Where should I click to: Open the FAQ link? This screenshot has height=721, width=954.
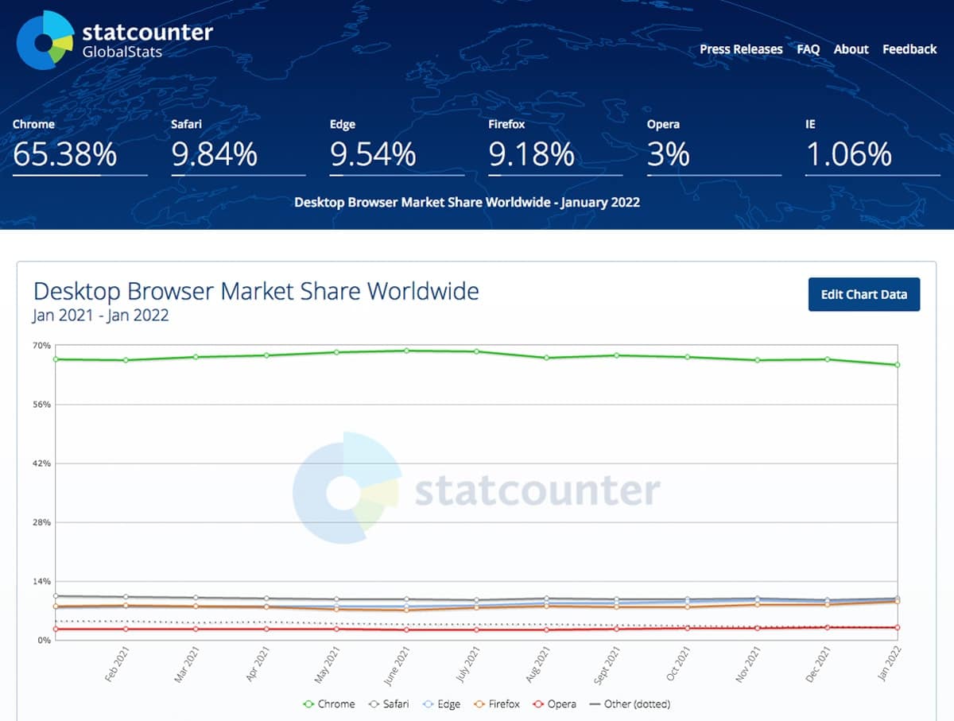pyautogui.click(x=808, y=49)
